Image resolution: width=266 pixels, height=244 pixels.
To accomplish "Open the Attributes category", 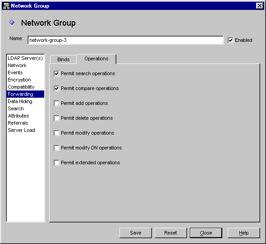I will 25,116.
